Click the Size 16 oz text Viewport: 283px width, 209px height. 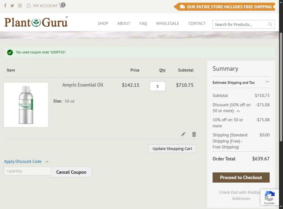point(64,101)
